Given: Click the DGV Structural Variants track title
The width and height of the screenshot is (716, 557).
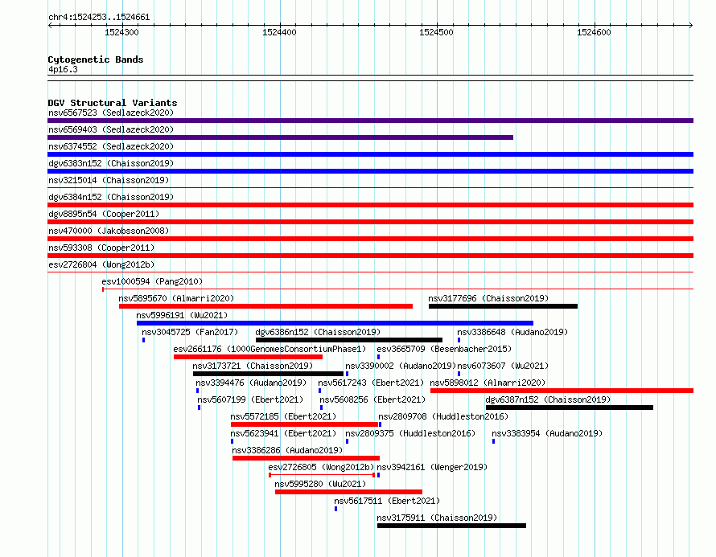Looking at the screenshot, I should click(113, 103).
